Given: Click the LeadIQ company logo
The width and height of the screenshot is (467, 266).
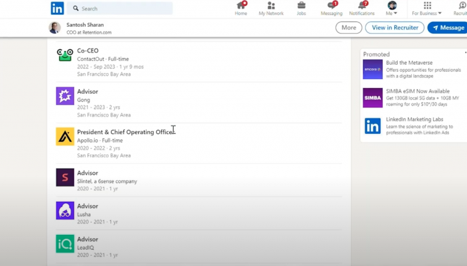Looking at the screenshot, I should coord(65,243).
